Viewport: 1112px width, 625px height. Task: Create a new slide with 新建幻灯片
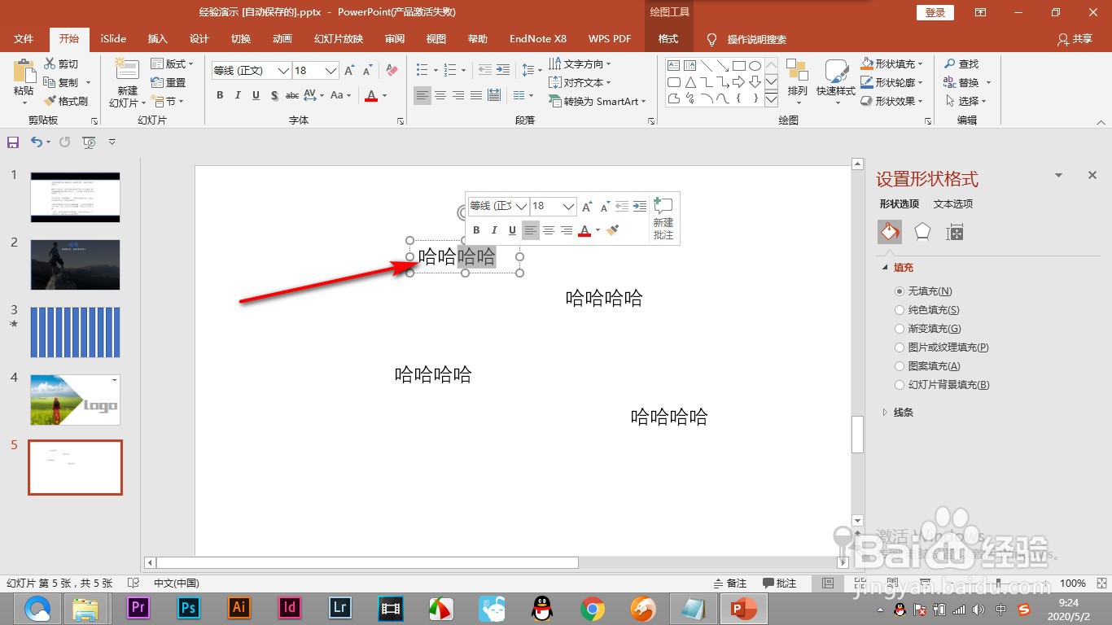(127, 83)
